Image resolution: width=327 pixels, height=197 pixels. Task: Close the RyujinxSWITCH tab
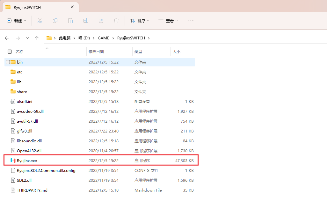click(72, 7)
